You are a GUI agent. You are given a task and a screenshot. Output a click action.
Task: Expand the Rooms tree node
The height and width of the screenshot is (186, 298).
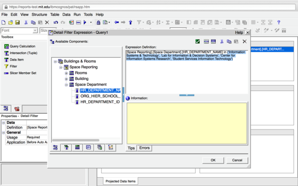(x=66, y=73)
